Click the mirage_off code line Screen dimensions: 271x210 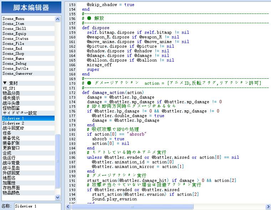coord(99,65)
